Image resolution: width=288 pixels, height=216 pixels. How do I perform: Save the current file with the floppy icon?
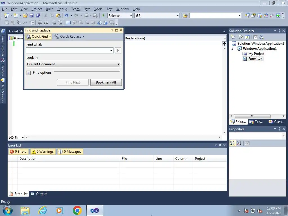(x=31, y=16)
